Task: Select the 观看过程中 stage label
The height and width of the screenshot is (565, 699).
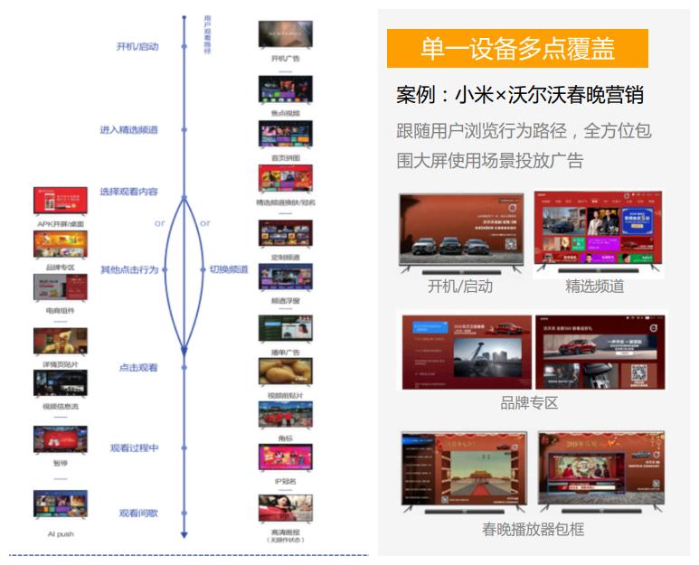Action: (x=134, y=447)
